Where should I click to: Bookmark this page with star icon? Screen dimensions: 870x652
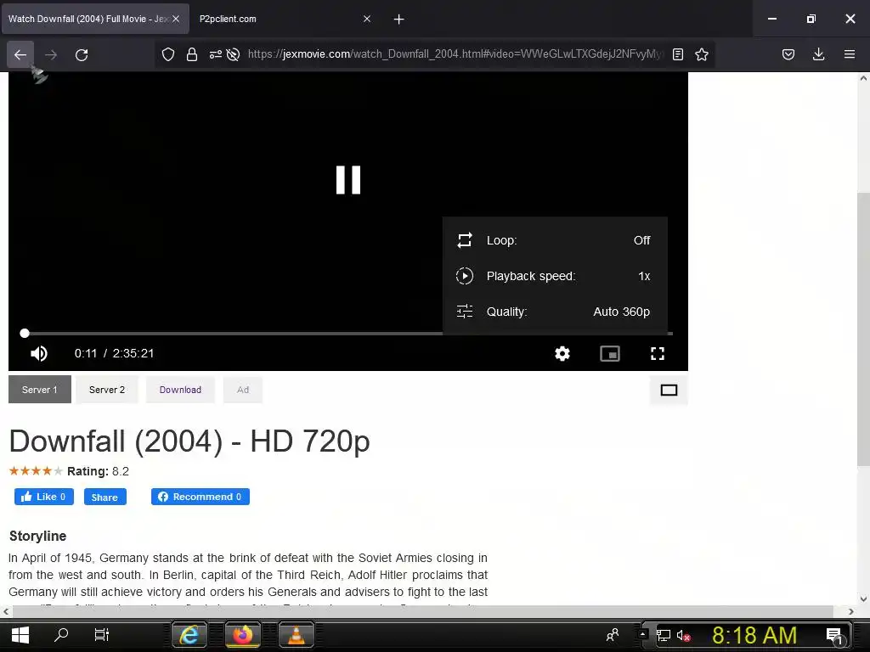click(x=701, y=54)
